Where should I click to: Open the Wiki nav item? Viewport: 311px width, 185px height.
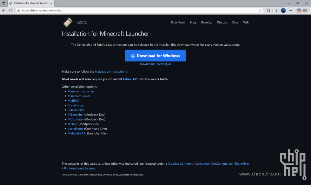[x=246, y=23]
